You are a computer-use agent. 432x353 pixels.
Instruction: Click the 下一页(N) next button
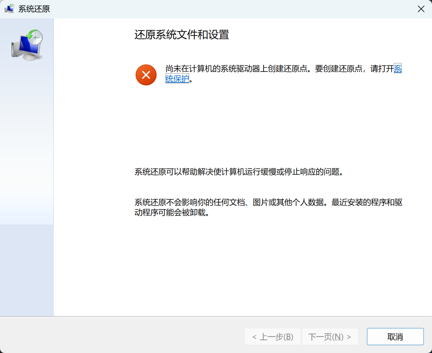pos(330,337)
